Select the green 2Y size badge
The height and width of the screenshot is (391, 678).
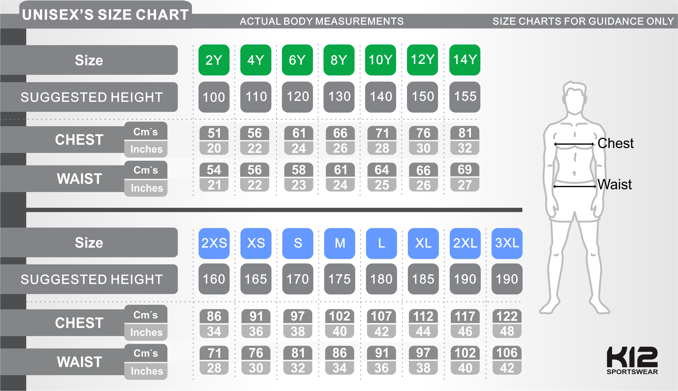pos(214,60)
